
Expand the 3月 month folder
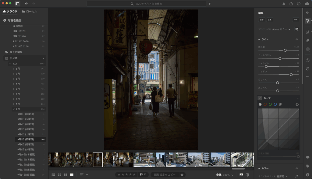coord(14,79)
